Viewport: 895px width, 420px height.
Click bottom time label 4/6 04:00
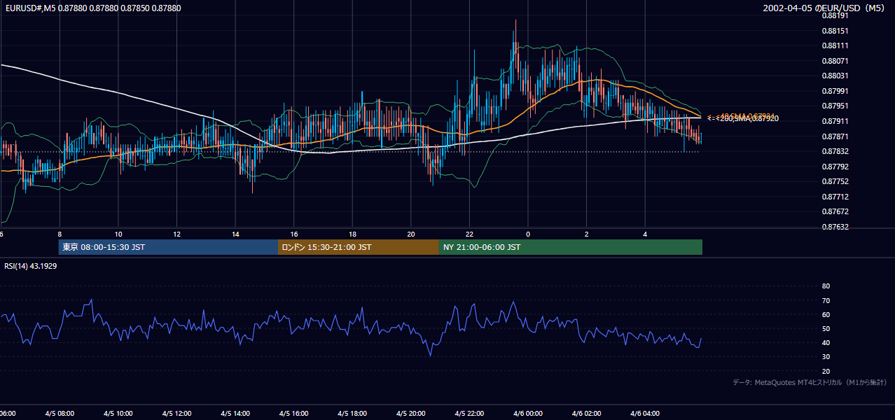tap(645, 414)
